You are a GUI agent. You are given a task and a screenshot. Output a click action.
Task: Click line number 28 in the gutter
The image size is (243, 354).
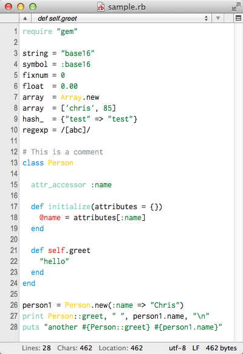pos(14,327)
